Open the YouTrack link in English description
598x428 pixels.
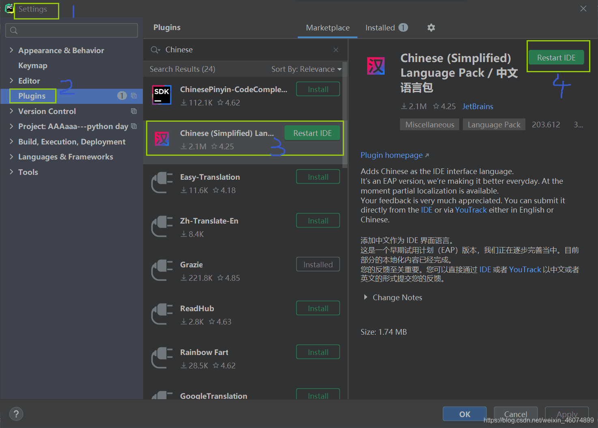[471, 210]
